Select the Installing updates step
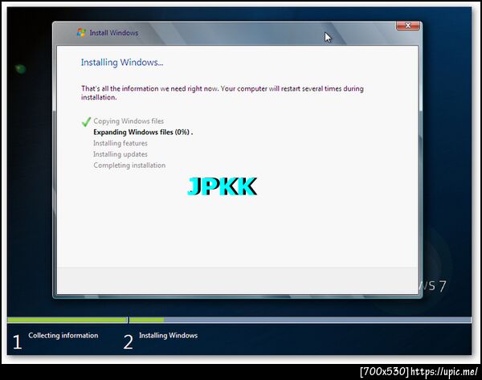This screenshot has width=482, height=380. coord(120,154)
